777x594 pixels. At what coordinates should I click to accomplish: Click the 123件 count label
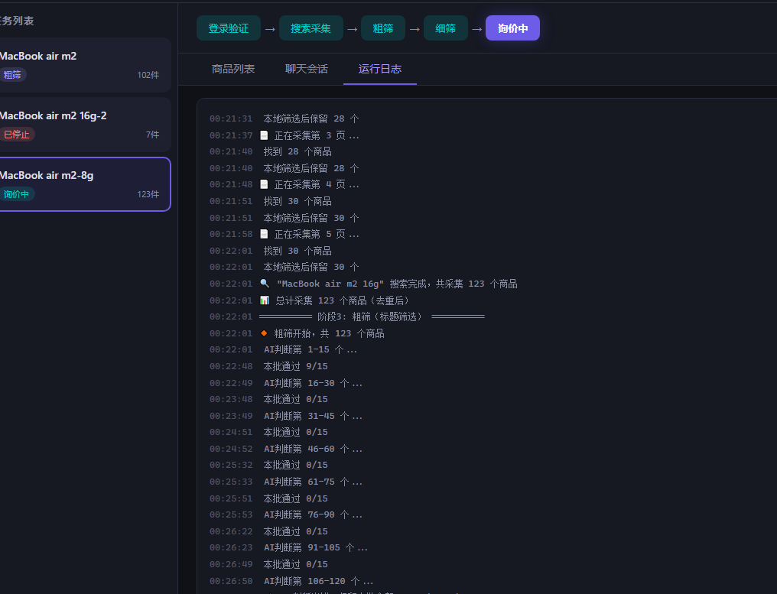click(148, 194)
